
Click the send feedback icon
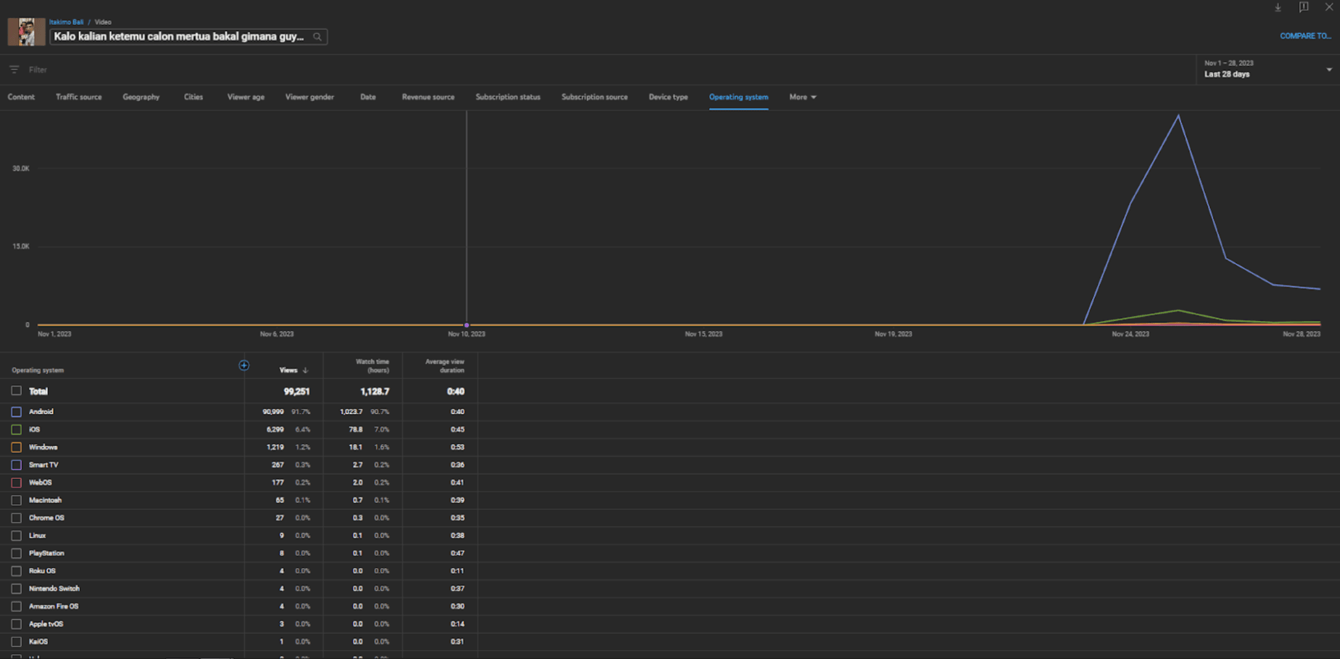point(1304,8)
